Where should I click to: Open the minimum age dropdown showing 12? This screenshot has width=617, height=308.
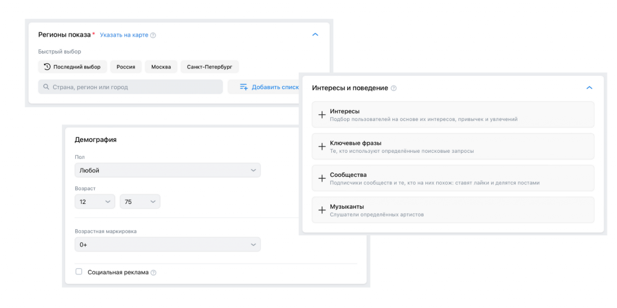95,202
